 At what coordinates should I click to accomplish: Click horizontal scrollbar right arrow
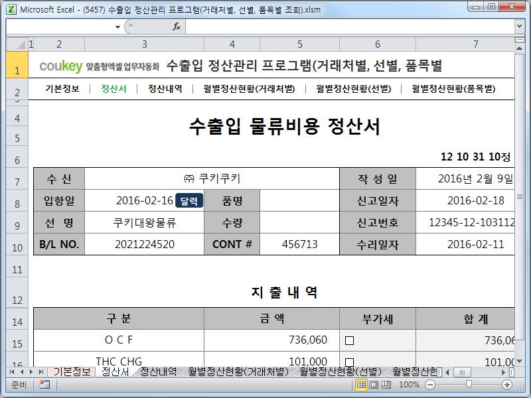(x=504, y=372)
